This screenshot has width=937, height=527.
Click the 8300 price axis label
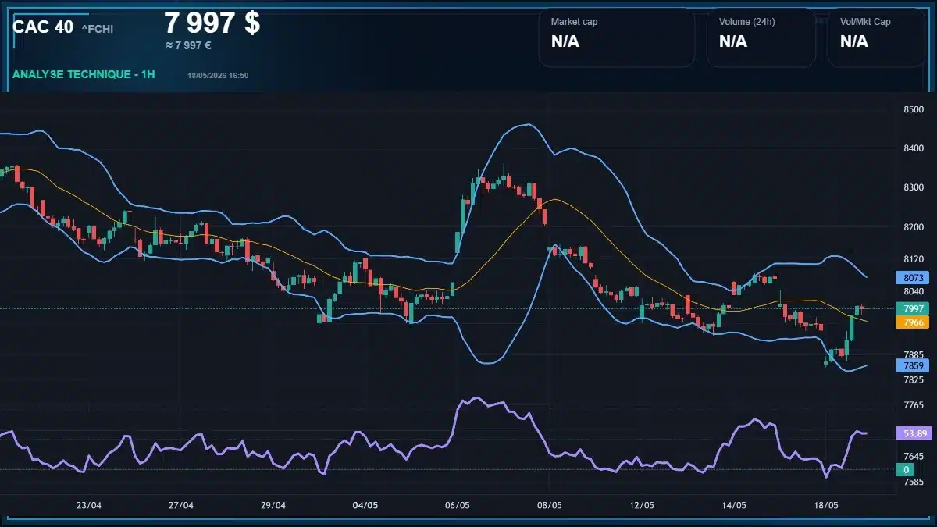click(914, 187)
